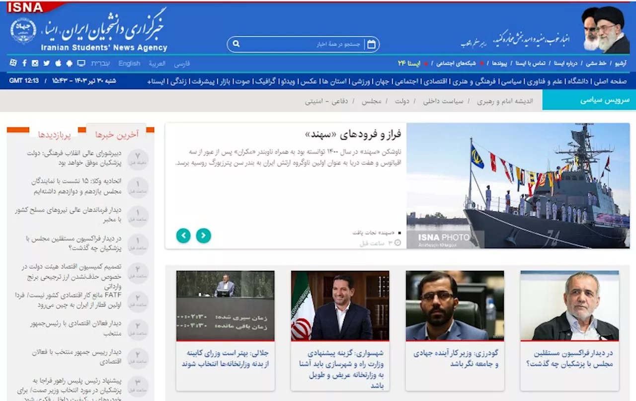The width and height of the screenshot is (636, 401).
Task: Read شهسواری: گزینه پیشنهادی وزارت راه headline
Action: 341,369
